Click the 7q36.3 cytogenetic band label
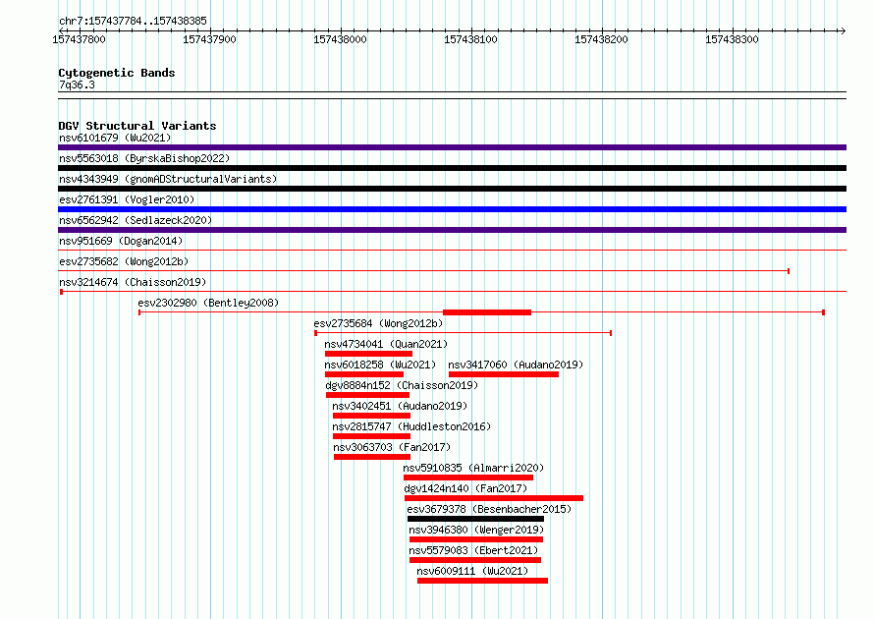Viewport: 874px width, 619px height. [77, 84]
